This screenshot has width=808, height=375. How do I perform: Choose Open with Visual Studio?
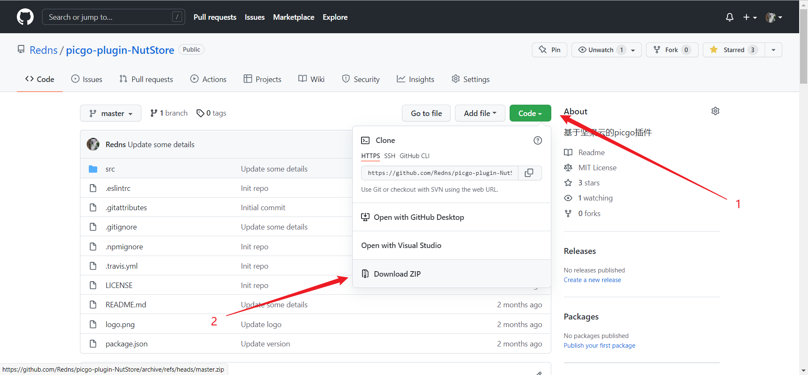452,246
